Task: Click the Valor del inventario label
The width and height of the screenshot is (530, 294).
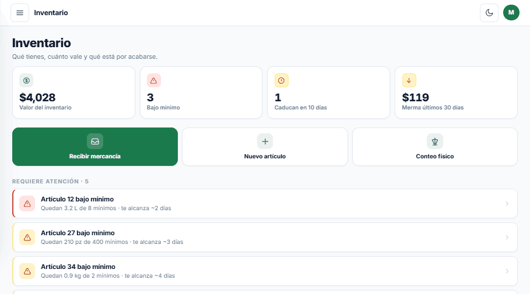Action: [45, 108]
